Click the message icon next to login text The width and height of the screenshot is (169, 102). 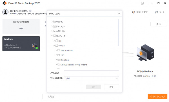click(30, 11)
